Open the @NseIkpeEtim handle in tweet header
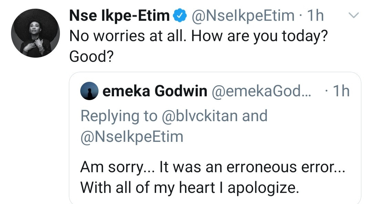 243,16
